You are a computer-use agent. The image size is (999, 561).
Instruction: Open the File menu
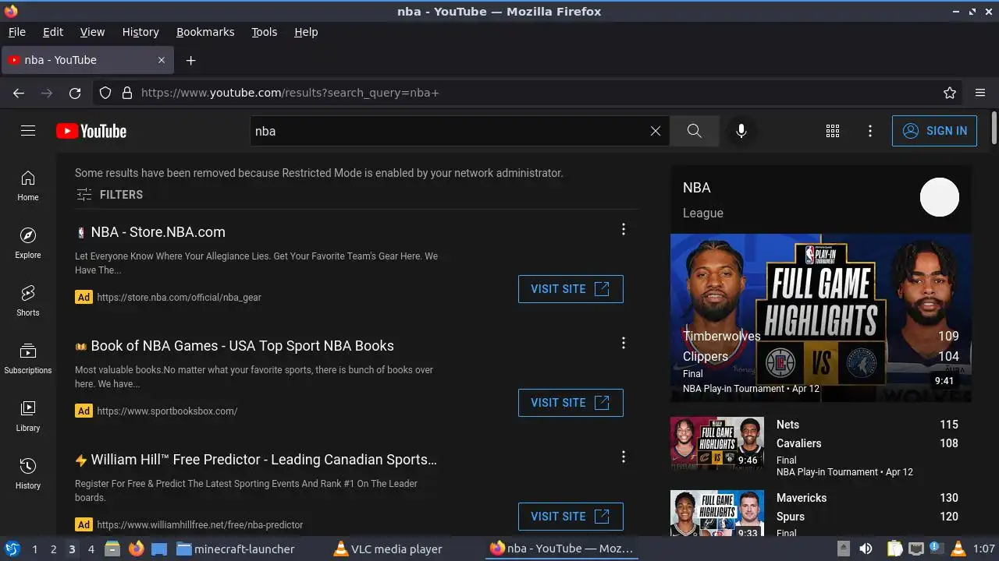point(16,32)
